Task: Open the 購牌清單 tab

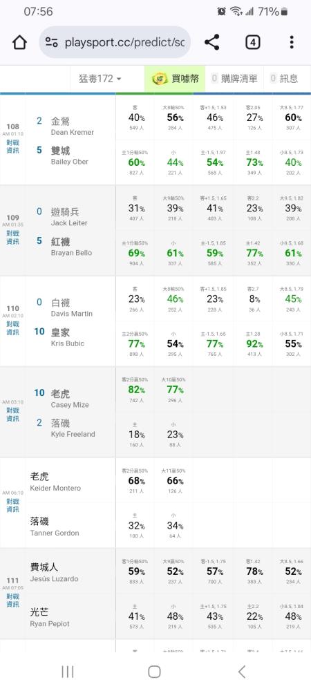Action: (234, 79)
